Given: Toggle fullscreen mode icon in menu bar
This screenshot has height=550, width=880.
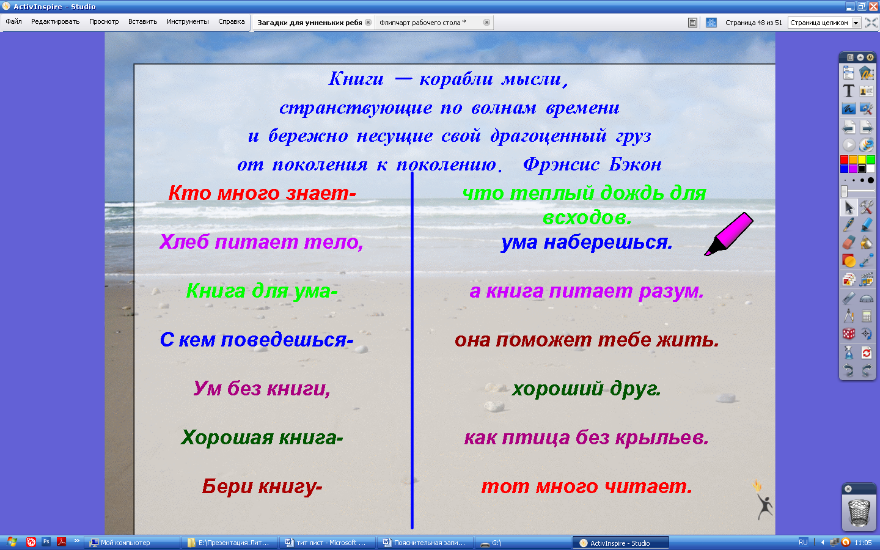Looking at the screenshot, I should [871, 23].
